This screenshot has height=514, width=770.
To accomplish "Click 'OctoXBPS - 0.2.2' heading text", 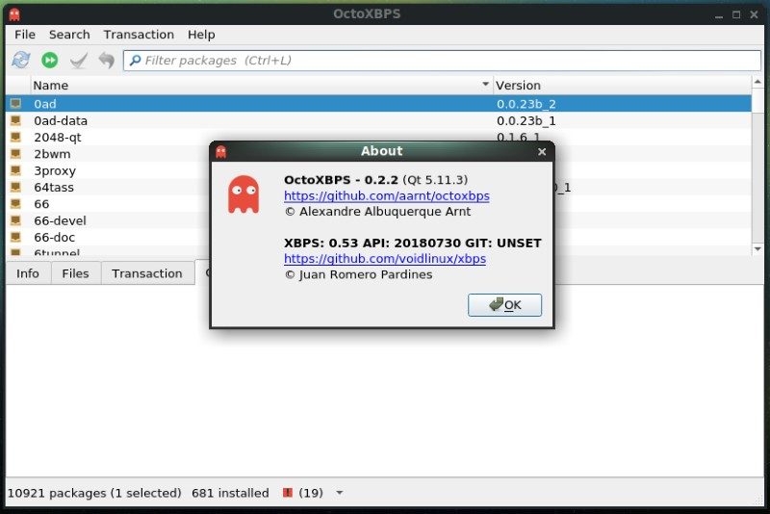I will coord(341,180).
